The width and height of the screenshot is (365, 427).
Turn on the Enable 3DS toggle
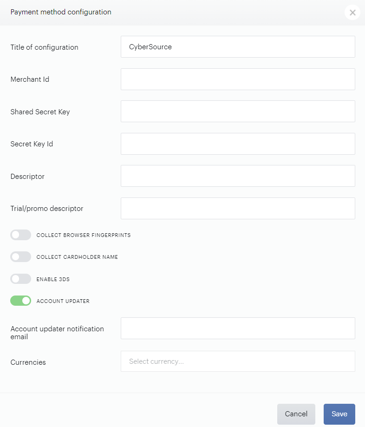point(21,279)
